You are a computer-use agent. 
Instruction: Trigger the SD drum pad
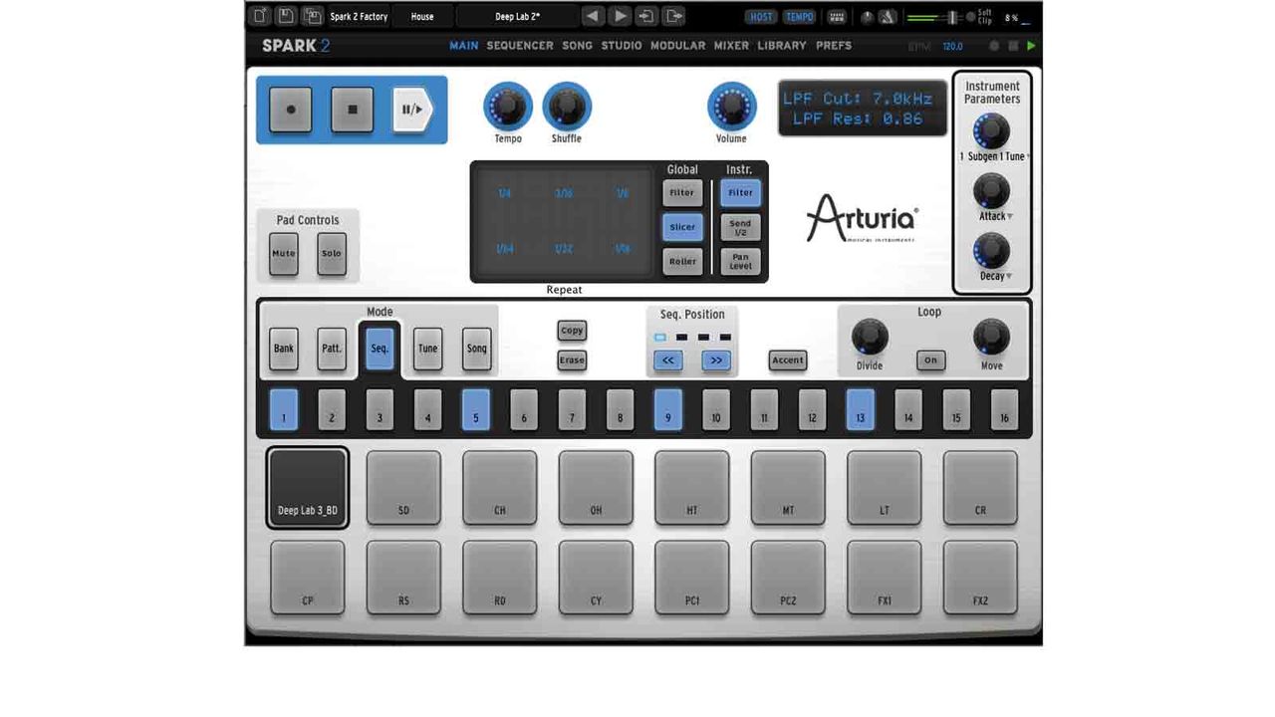tap(403, 487)
